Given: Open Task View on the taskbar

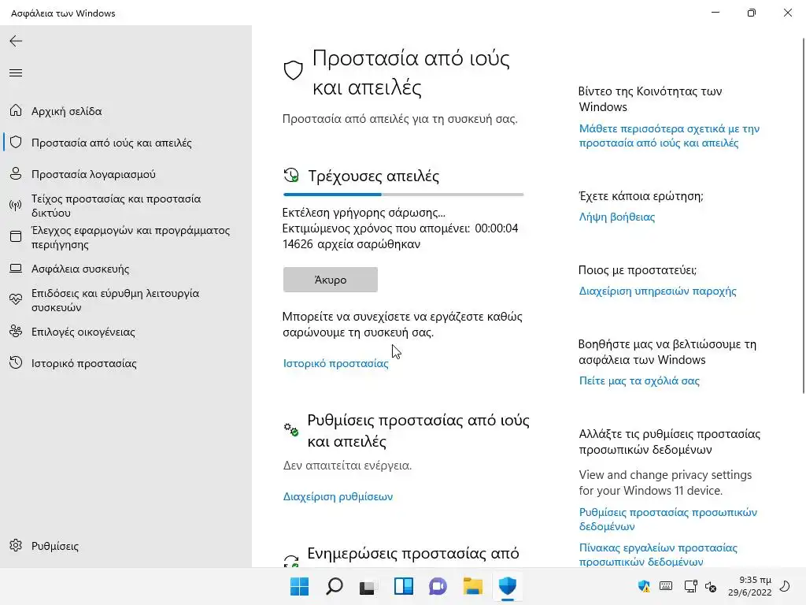Looking at the screenshot, I should click(x=368, y=586).
